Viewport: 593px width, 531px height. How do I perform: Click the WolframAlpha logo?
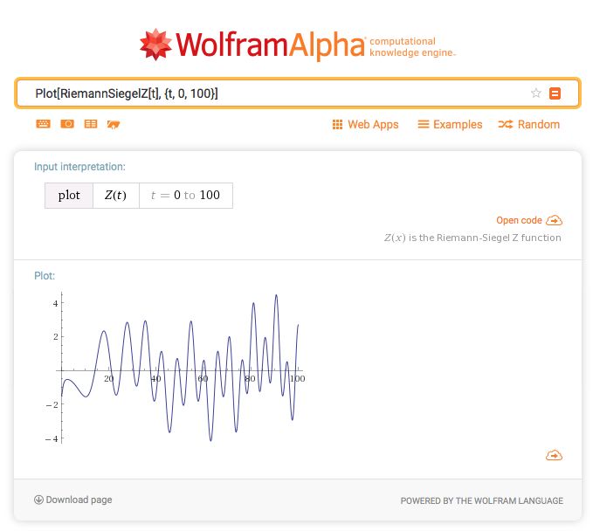[x=297, y=44]
